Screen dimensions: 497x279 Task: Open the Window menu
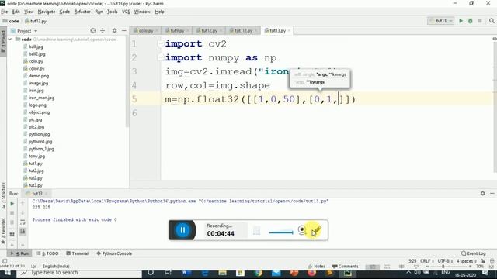142,12
